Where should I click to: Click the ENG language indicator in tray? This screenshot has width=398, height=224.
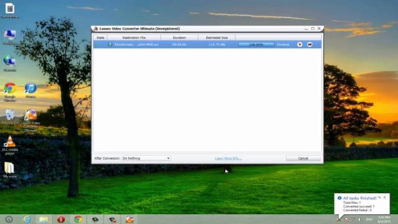[370, 219]
